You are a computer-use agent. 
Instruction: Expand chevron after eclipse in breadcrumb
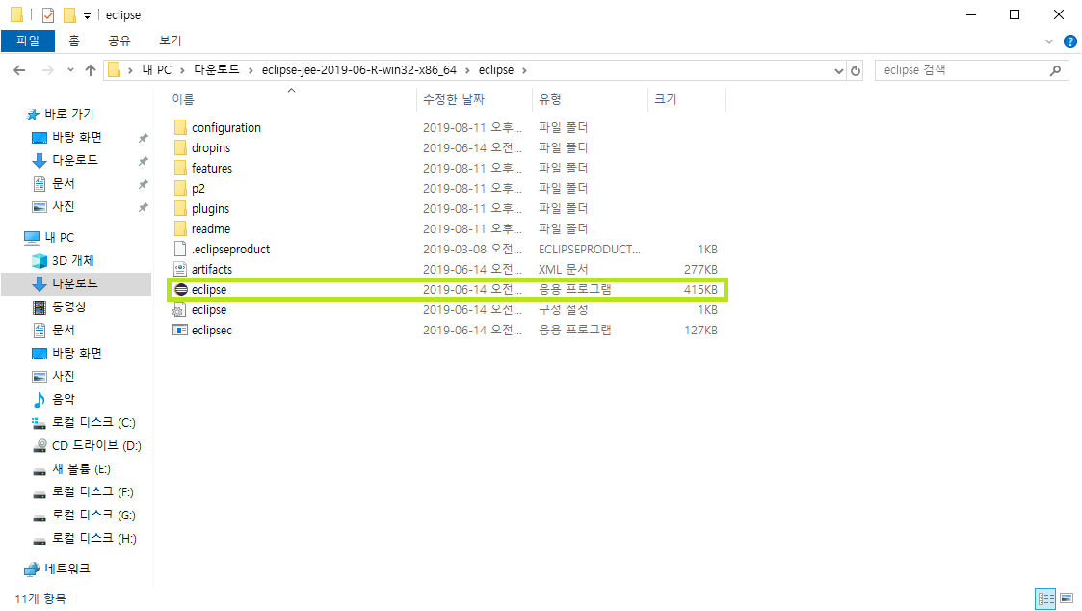(524, 70)
